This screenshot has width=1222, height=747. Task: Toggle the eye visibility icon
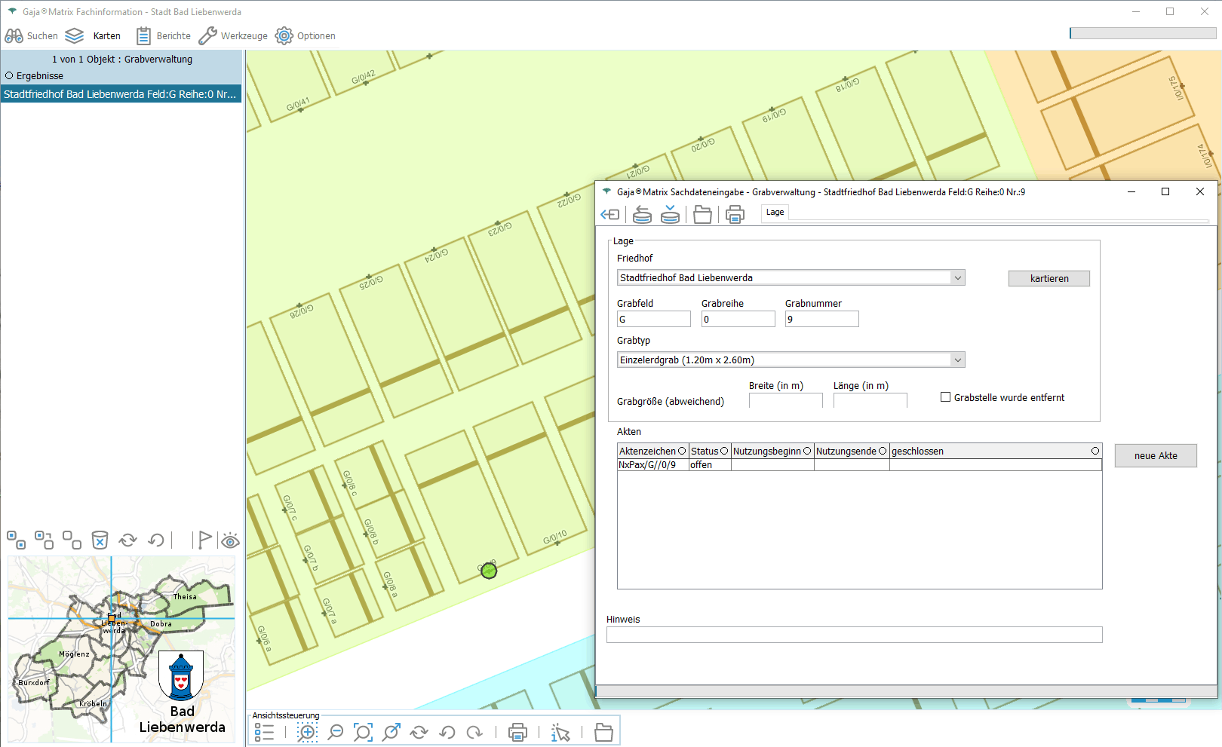click(x=230, y=540)
